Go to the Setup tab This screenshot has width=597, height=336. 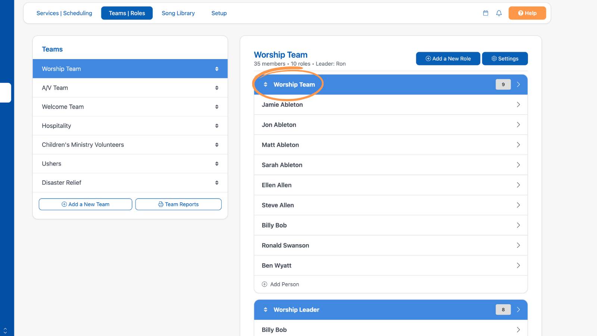(219, 13)
